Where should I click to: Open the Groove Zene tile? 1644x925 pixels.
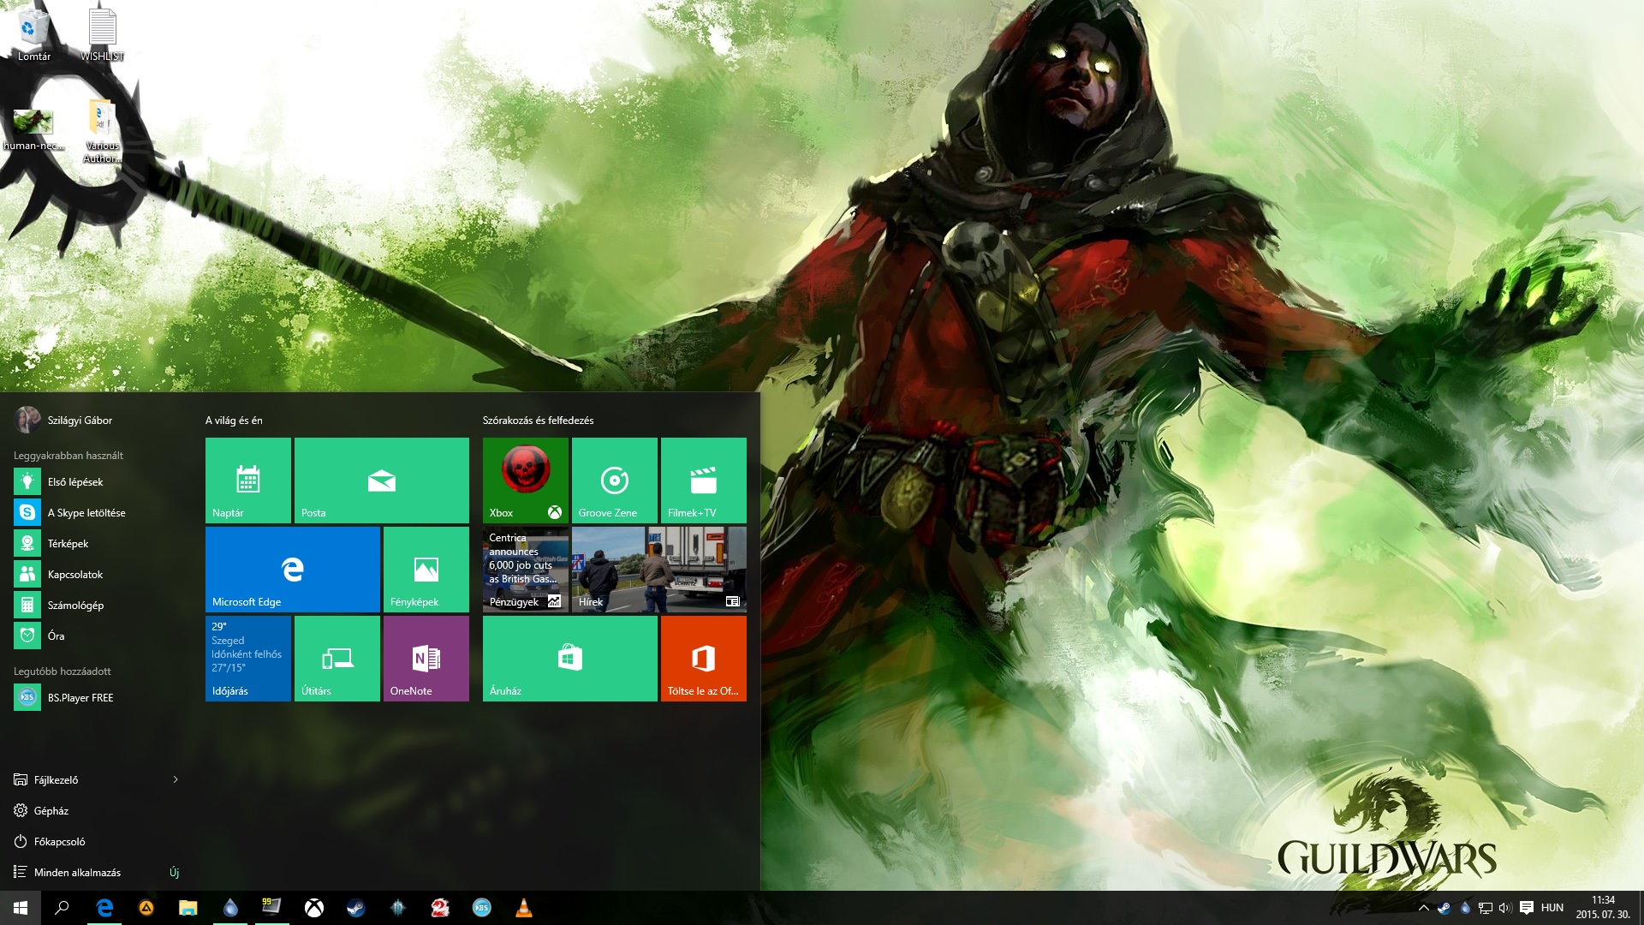tap(615, 480)
